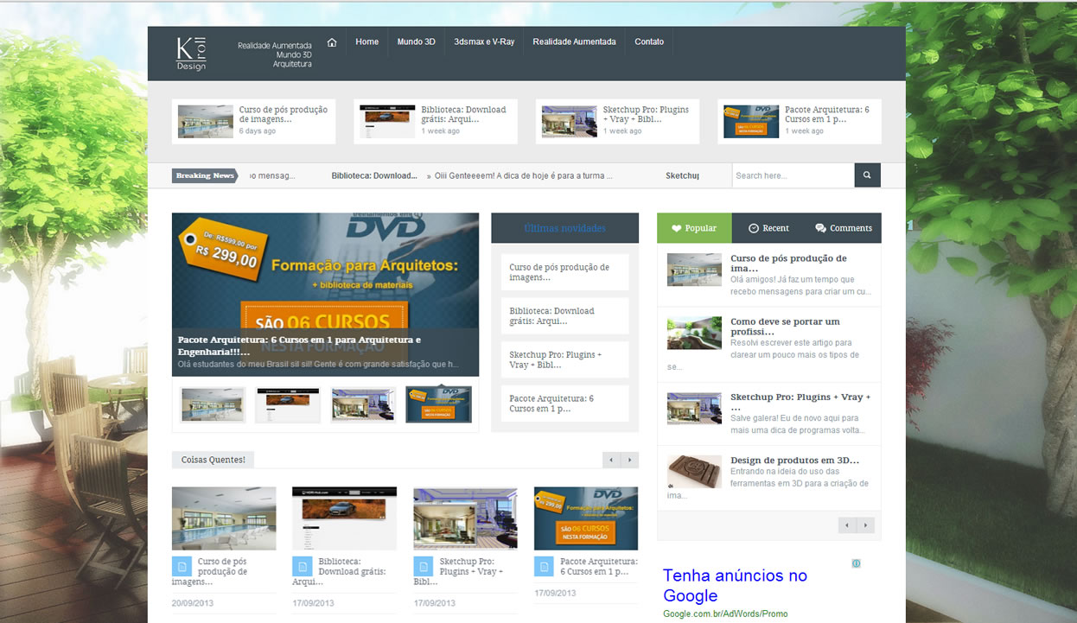This screenshot has width=1077, height=623.
Task: Click document icon beside Curso de pós produção post
Action: (181, 567)
